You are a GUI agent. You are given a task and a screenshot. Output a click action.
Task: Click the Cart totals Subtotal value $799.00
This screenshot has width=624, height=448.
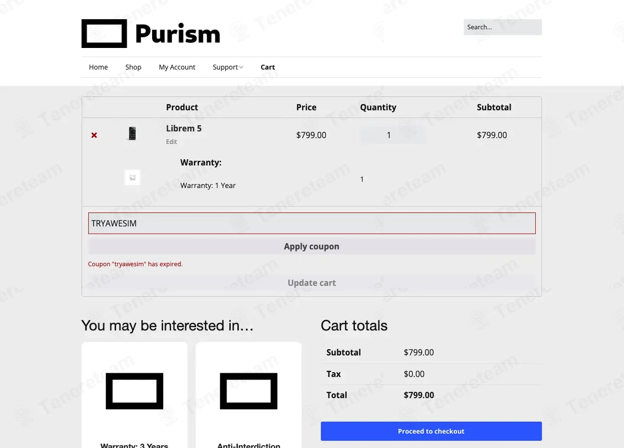coord(419,353)
